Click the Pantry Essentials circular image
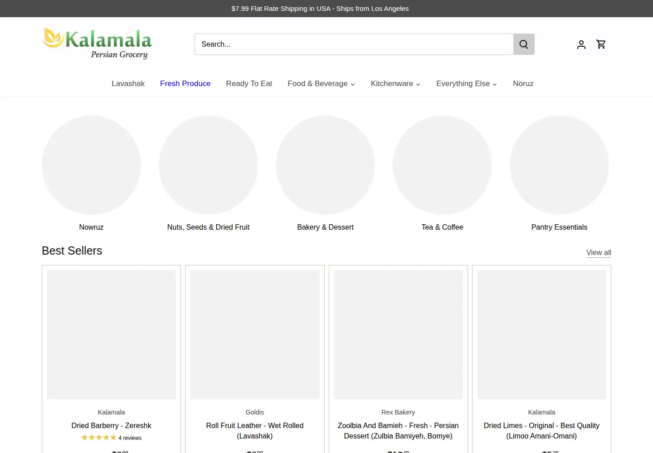653x453 pixels. [559, 165]
